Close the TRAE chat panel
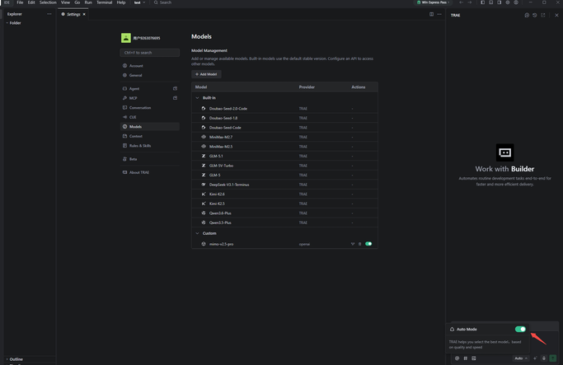 click(x=556, y=15)
